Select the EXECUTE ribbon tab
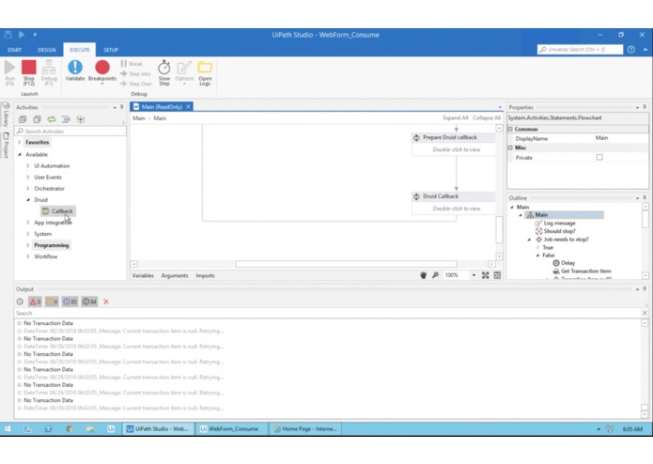653x464 pixels. click(80, 50)
